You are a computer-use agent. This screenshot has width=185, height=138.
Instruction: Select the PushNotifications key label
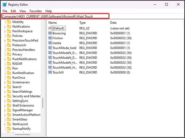(x=24, y=59)
